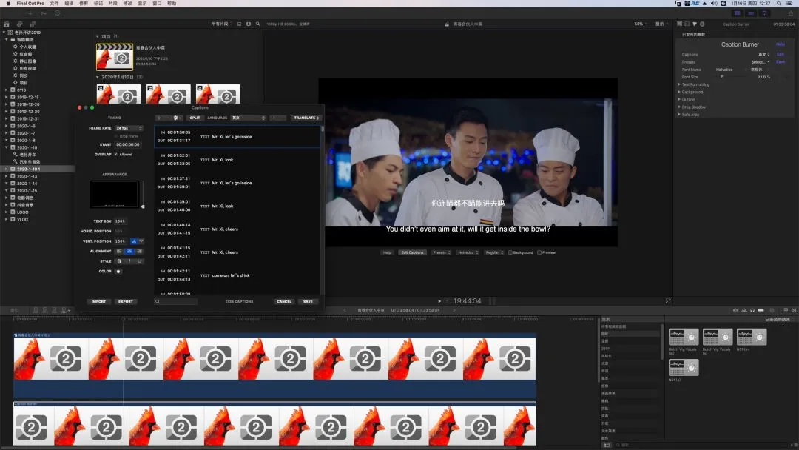Toggle underline style icon
The image size is (799, 450).
point(140,261)
